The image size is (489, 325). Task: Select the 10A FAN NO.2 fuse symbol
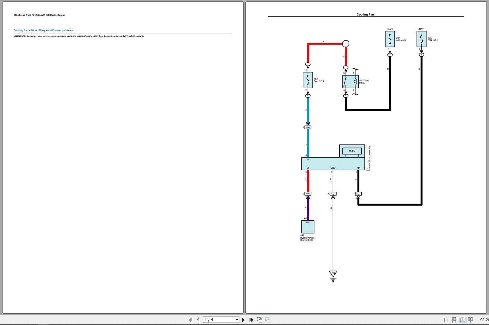click(x=307, y=80)
